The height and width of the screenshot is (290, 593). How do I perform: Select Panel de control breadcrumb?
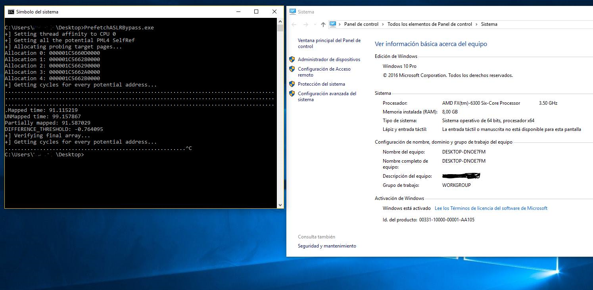click(x=361, y=24)
